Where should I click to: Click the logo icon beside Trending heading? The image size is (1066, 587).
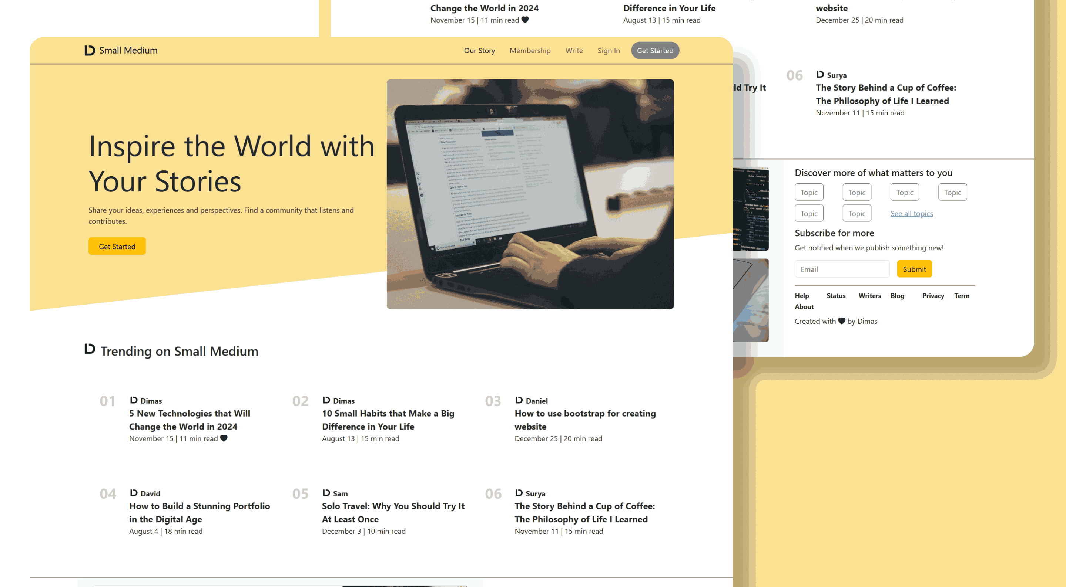coord(89,349)
